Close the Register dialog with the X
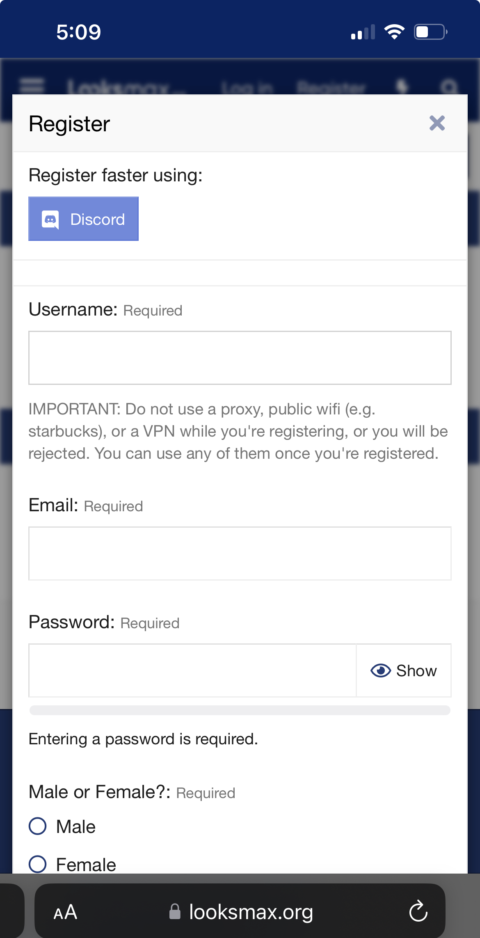This screenshot has width=480, height=938. (x=437, y=123)
